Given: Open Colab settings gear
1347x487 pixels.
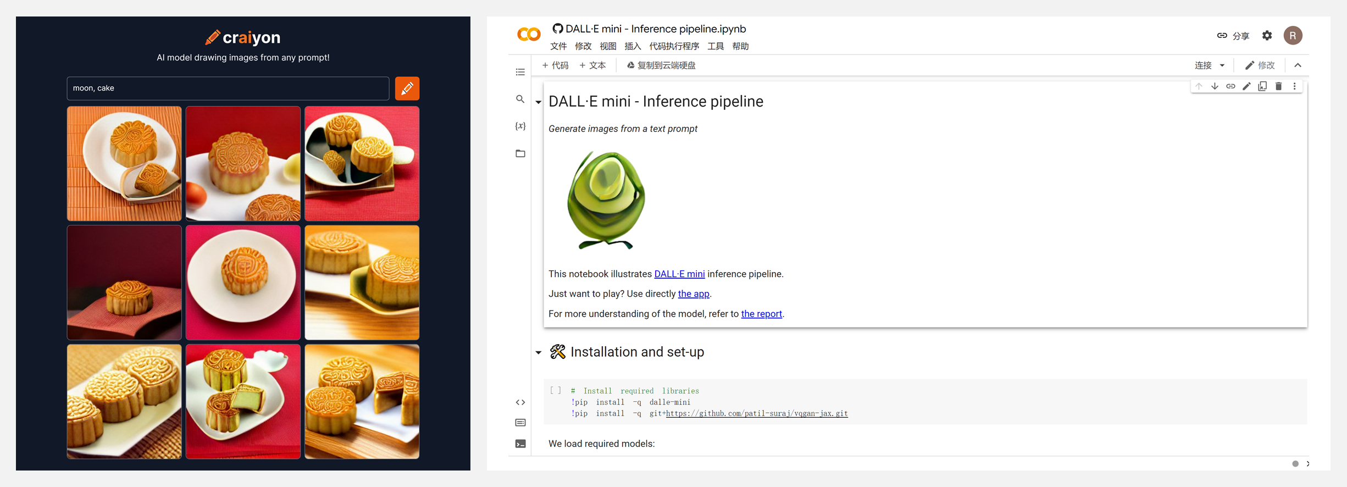Looking at the screenshot, I should (1267, 36).
